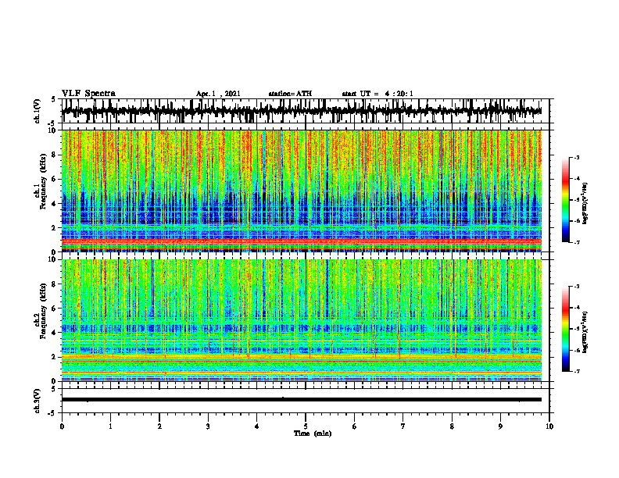Click the flat black ch.3 voltage trace
The image size is (619, 478).
[301, 400]
